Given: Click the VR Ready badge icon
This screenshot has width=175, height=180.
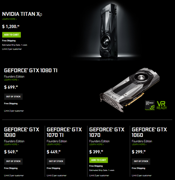Looking at the screenshot, I should pyautogui.click(x=162, y=105).
